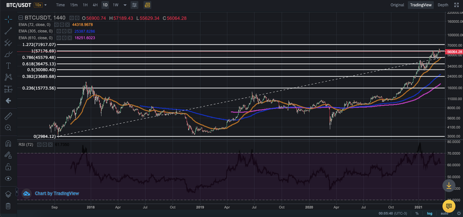Hide the RSI 72 indicator
Viewport: 463px width, 217px height.
pyautogui.click(x=39, y=145)
